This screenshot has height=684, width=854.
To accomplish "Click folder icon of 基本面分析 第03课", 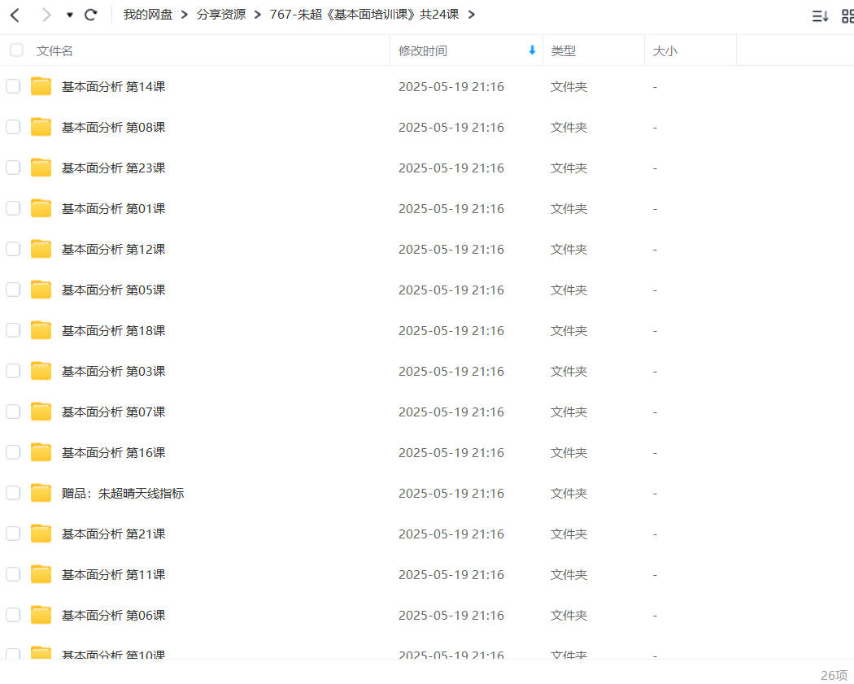I will coord(41,371).
